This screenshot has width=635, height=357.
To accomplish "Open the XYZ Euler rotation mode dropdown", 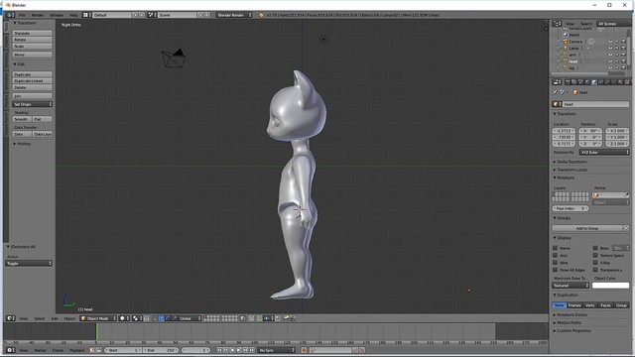I will click(604, 152).
